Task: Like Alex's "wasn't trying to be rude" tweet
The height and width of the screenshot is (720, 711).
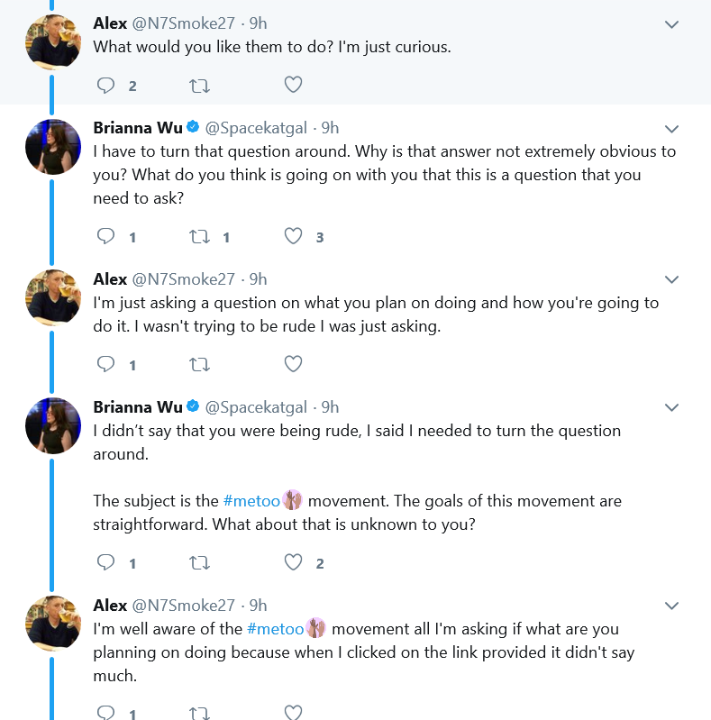Action: click(293, 364)
